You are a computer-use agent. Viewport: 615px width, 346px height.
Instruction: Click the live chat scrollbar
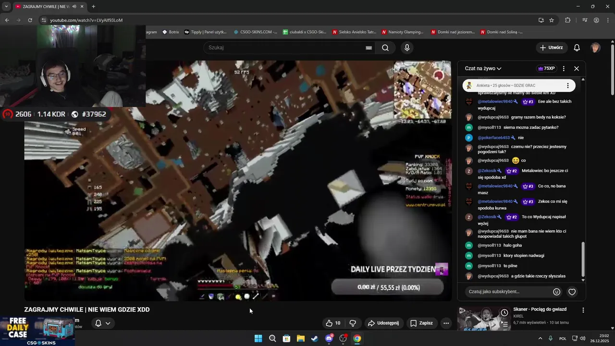(x=583, y=259)
